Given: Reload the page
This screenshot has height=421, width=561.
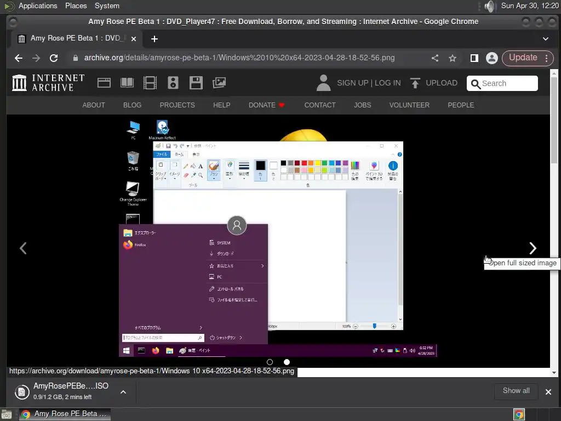Looking at the screenshot, I should (x=54, y=58).
